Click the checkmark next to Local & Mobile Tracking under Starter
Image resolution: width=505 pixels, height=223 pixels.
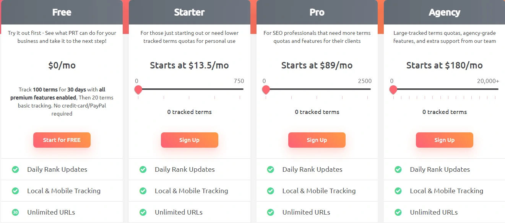point(143,190)
